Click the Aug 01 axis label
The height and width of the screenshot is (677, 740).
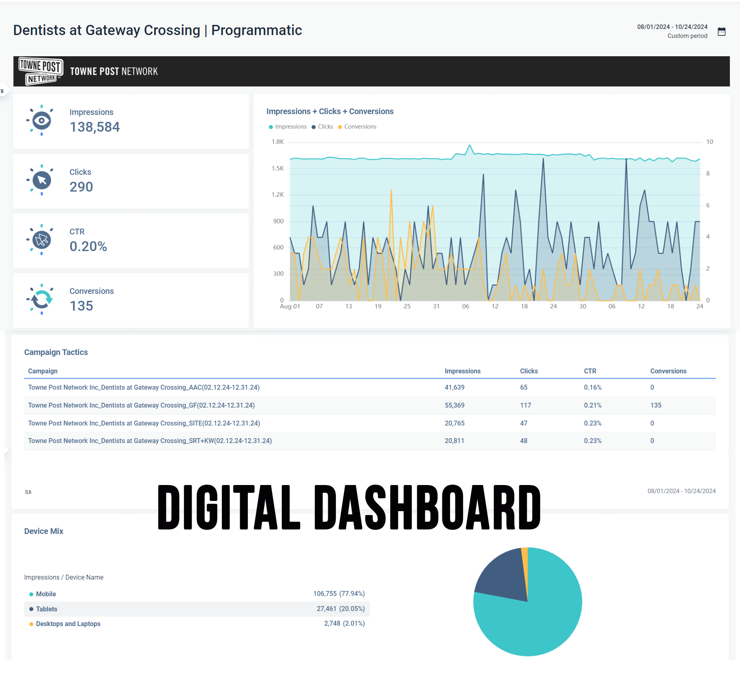290,306
